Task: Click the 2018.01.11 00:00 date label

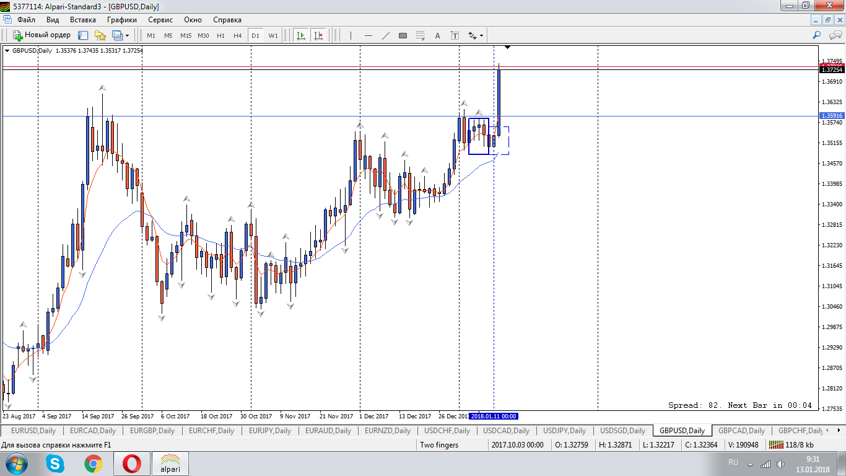Action: point(494,416)
